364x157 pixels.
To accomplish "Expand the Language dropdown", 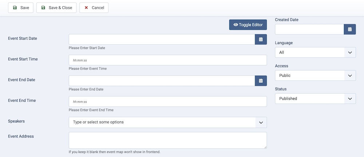I will pos(315,52).
